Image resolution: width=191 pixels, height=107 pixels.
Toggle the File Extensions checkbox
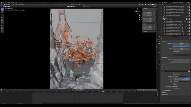pyautogui.click(x=174, y=73)
